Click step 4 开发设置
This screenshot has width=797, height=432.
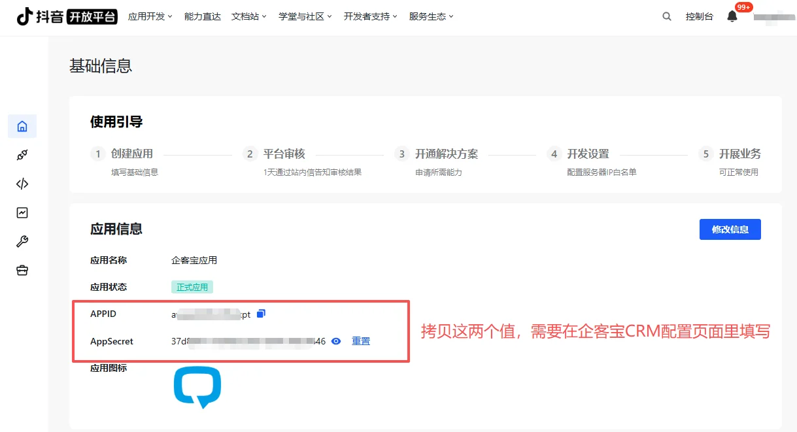(588, 154)
